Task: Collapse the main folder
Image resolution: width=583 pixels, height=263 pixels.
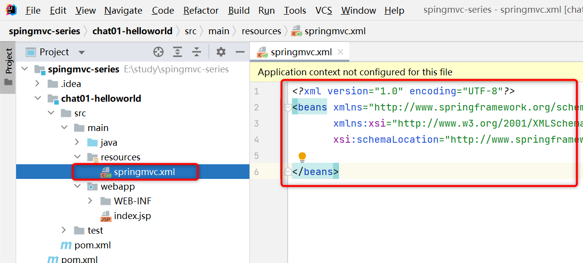Action: point(64,128)
